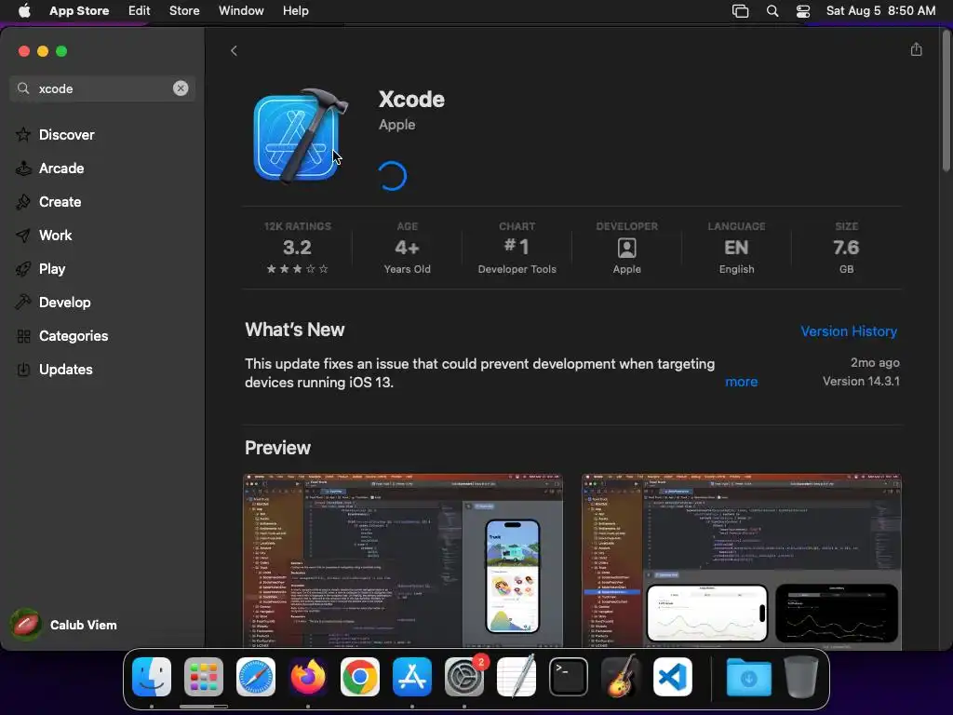The width and height of the screenshot is (953, 715).
Task: Clear the xcode search text
Action: pyautogui.click(x=181, y=88)
